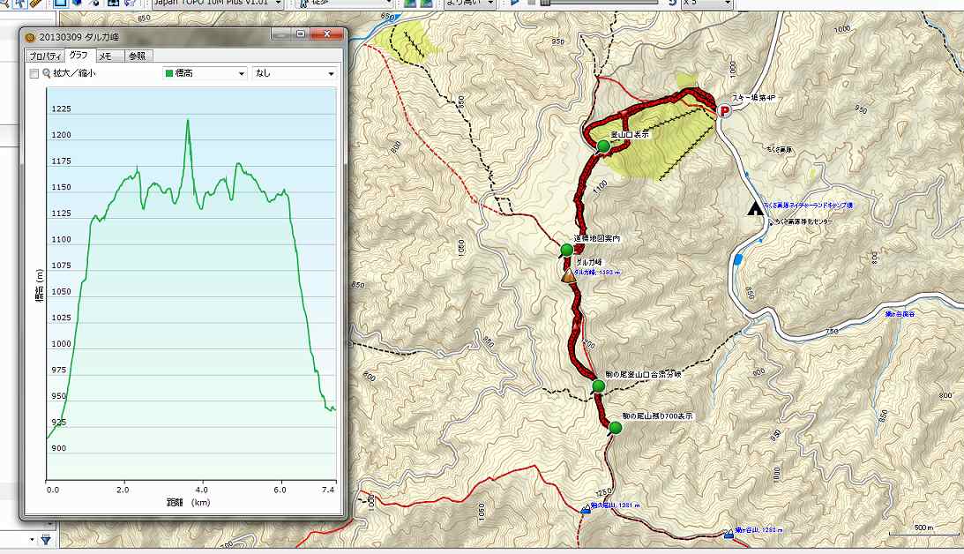Select the 遊構地図案内 green waypoint pin
This screenshot has width=964, height=554.
[x=566, y=251]
